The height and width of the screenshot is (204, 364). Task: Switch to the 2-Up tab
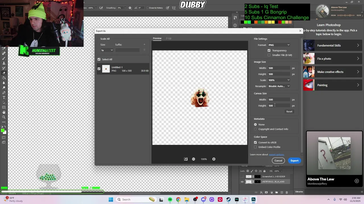click(x=169, y=38)
